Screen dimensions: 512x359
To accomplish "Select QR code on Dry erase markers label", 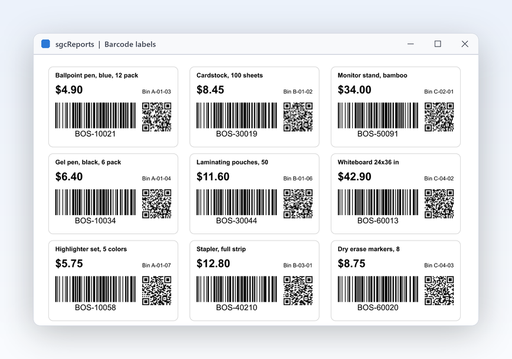I will click(439, 291).
